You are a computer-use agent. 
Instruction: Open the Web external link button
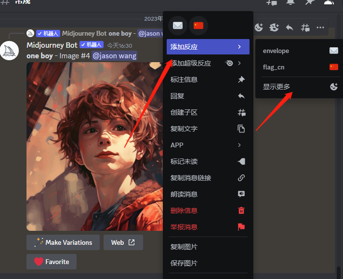coord(123,242)
